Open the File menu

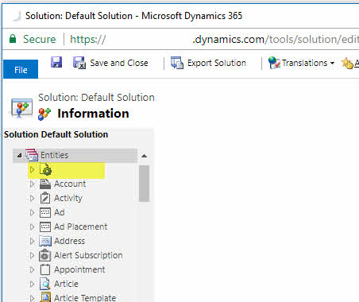21,69
